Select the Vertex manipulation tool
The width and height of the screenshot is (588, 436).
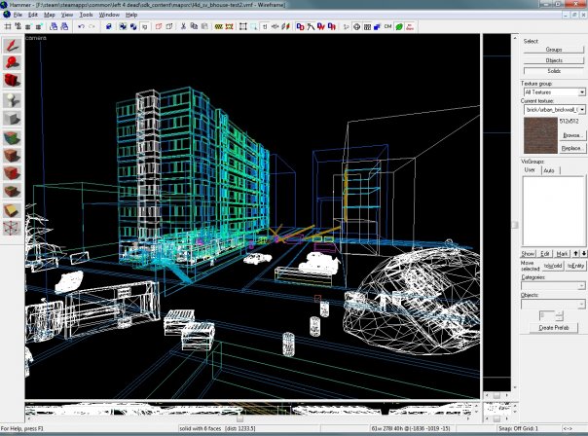(x=12, y=228)
